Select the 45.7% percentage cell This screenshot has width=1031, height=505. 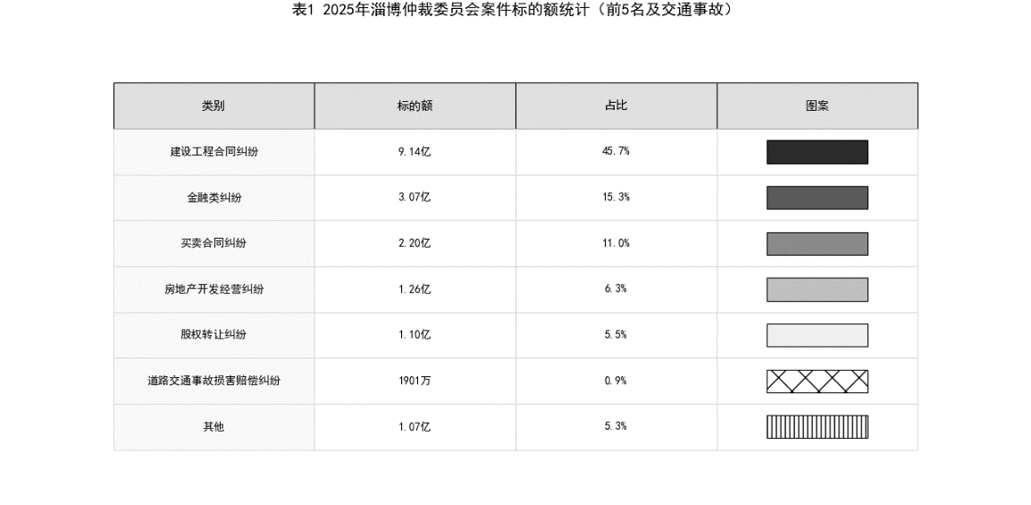(x=616, y=152)
